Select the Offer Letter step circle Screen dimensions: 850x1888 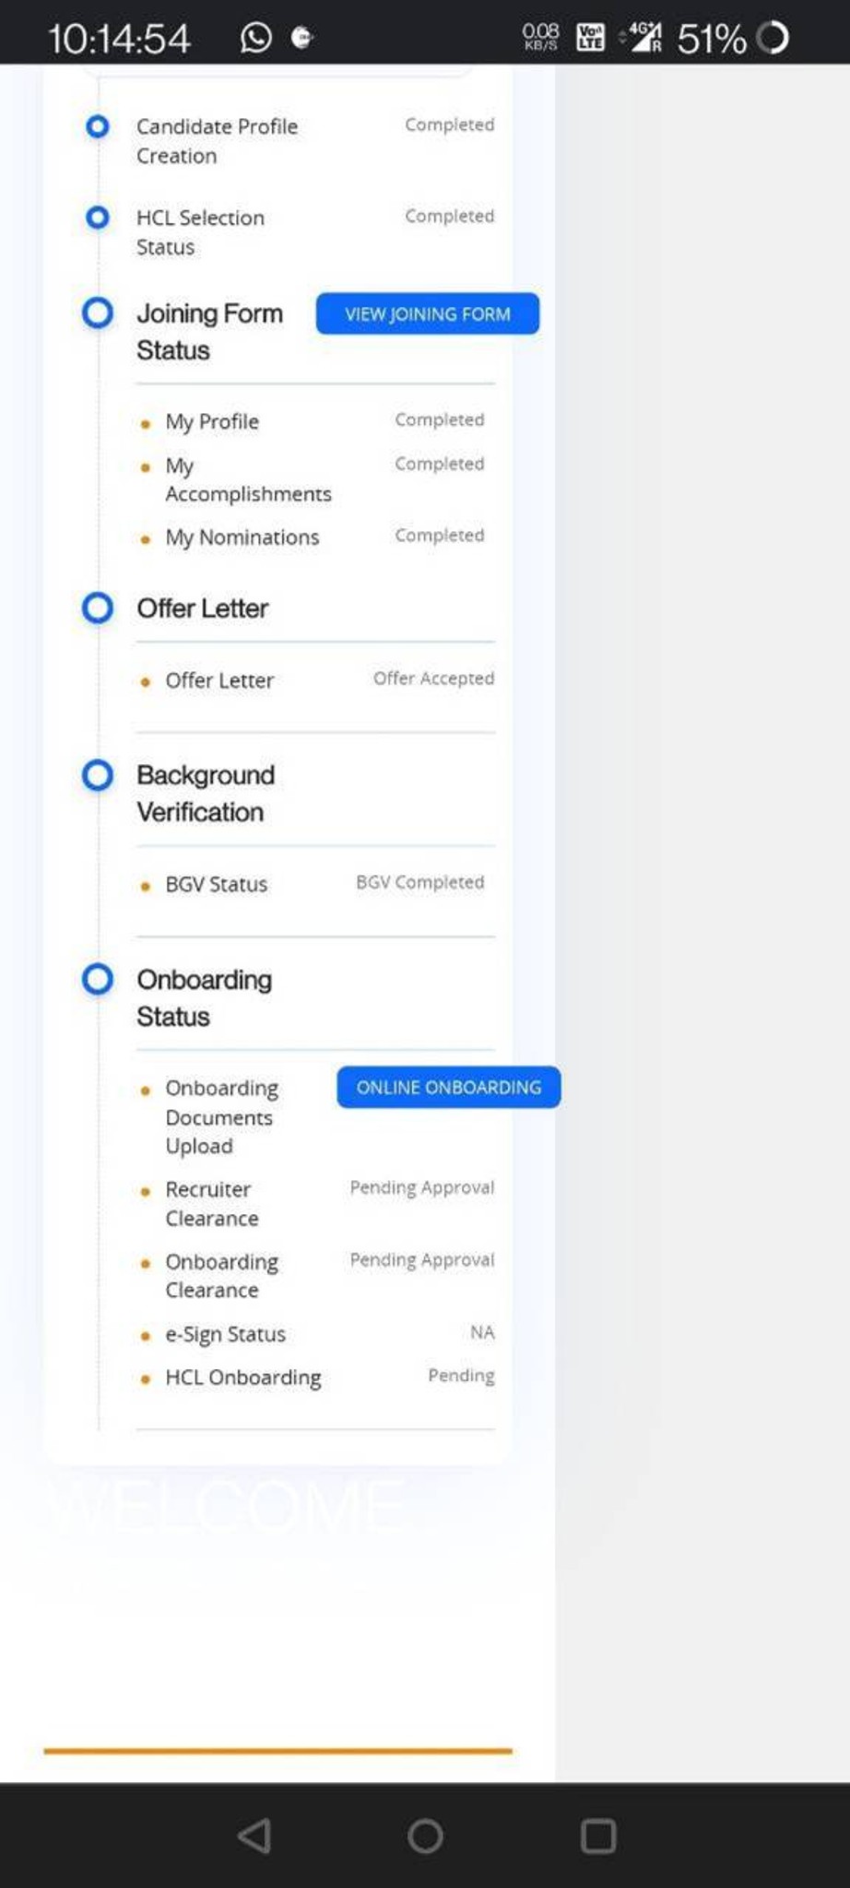click(98, 608)
